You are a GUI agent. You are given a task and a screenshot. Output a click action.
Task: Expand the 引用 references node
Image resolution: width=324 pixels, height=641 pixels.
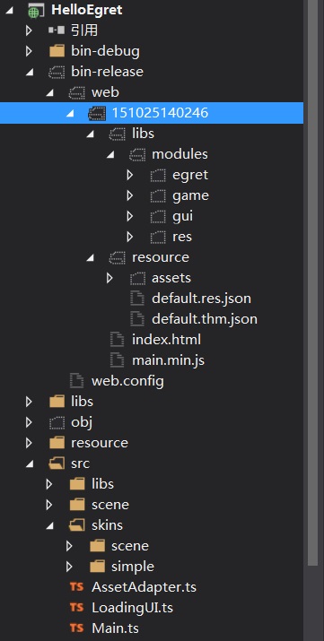point(29,30)
